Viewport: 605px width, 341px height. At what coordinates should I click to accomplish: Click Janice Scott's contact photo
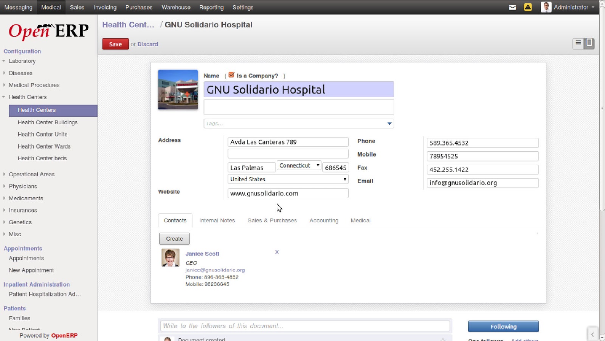[x=171, y=258]
